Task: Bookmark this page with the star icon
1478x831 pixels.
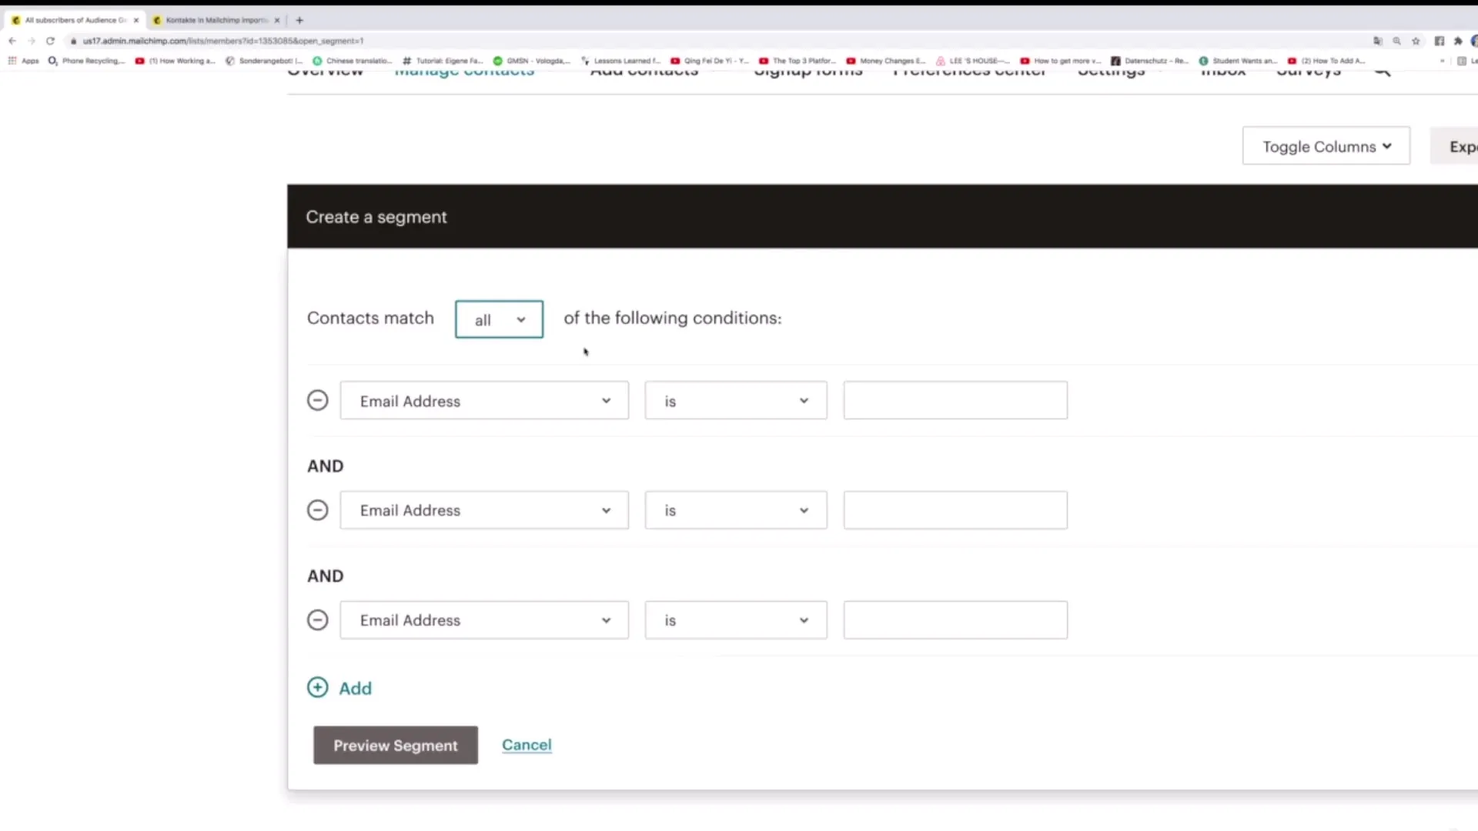Action: tap(1416, 41)
